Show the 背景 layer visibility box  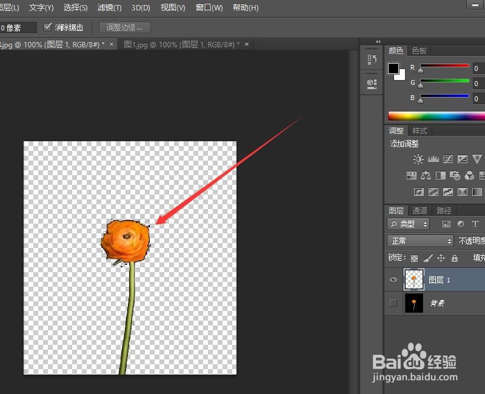[393, 302]
